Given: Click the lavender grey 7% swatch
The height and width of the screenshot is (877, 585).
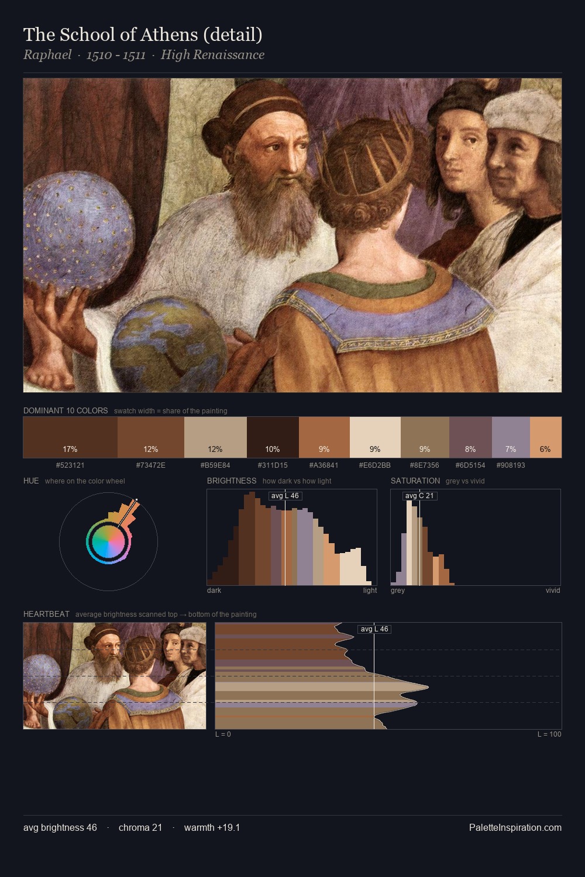Looking at the screenshot, I should (511, 437).
